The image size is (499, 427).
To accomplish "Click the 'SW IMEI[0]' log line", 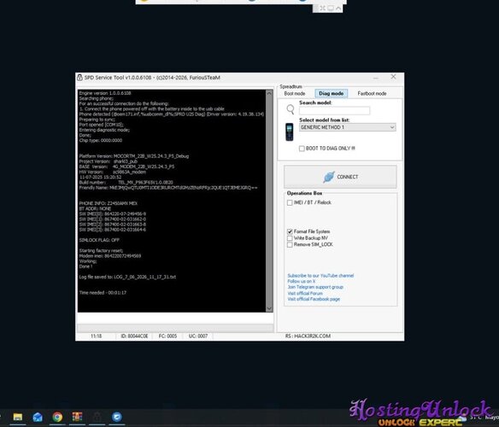I will pyautogui.click(x=113, y=213).
